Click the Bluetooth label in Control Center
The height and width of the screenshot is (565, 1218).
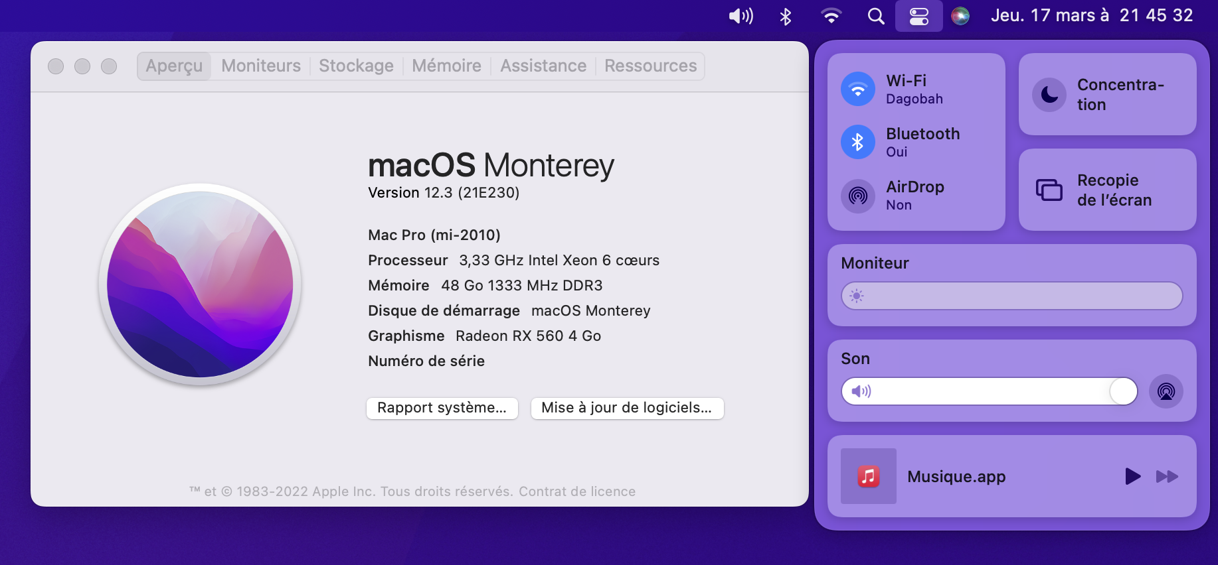922,134
